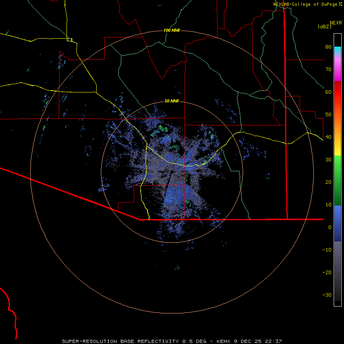This screenshot has width=344, height=344.
Task: Click the 50 value on the color scale
Action: [328, 115]
